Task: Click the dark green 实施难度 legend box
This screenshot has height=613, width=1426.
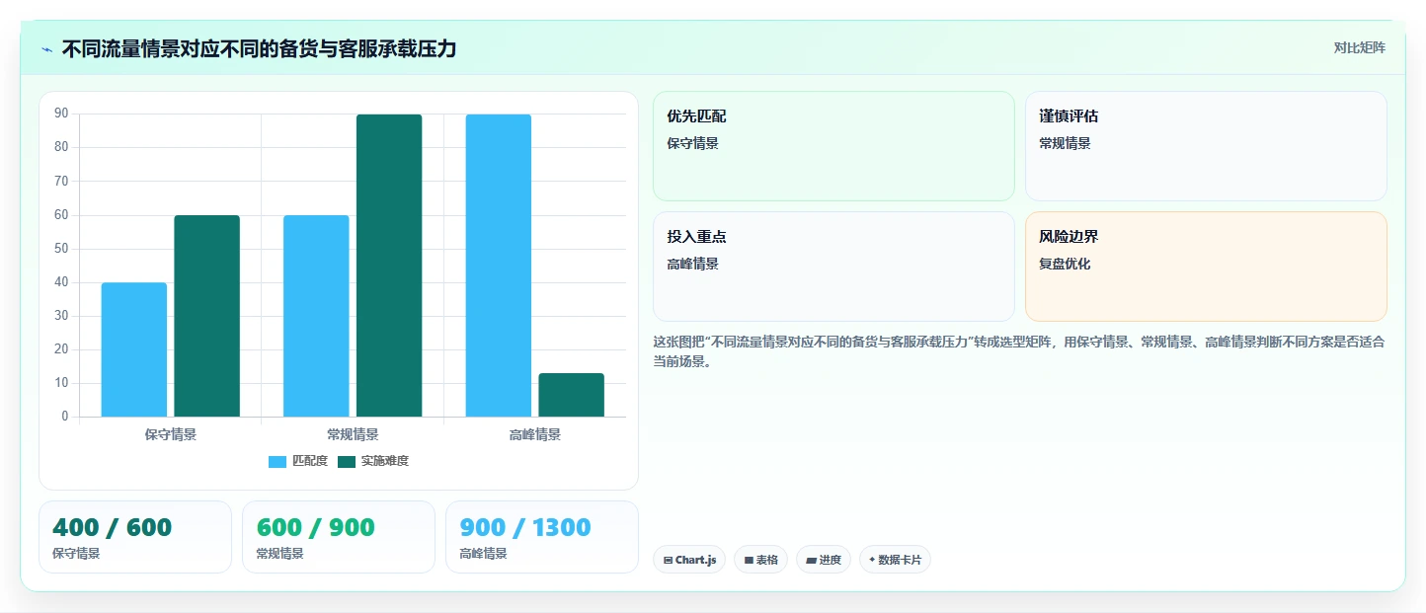Action: click(x=347, y=462)
